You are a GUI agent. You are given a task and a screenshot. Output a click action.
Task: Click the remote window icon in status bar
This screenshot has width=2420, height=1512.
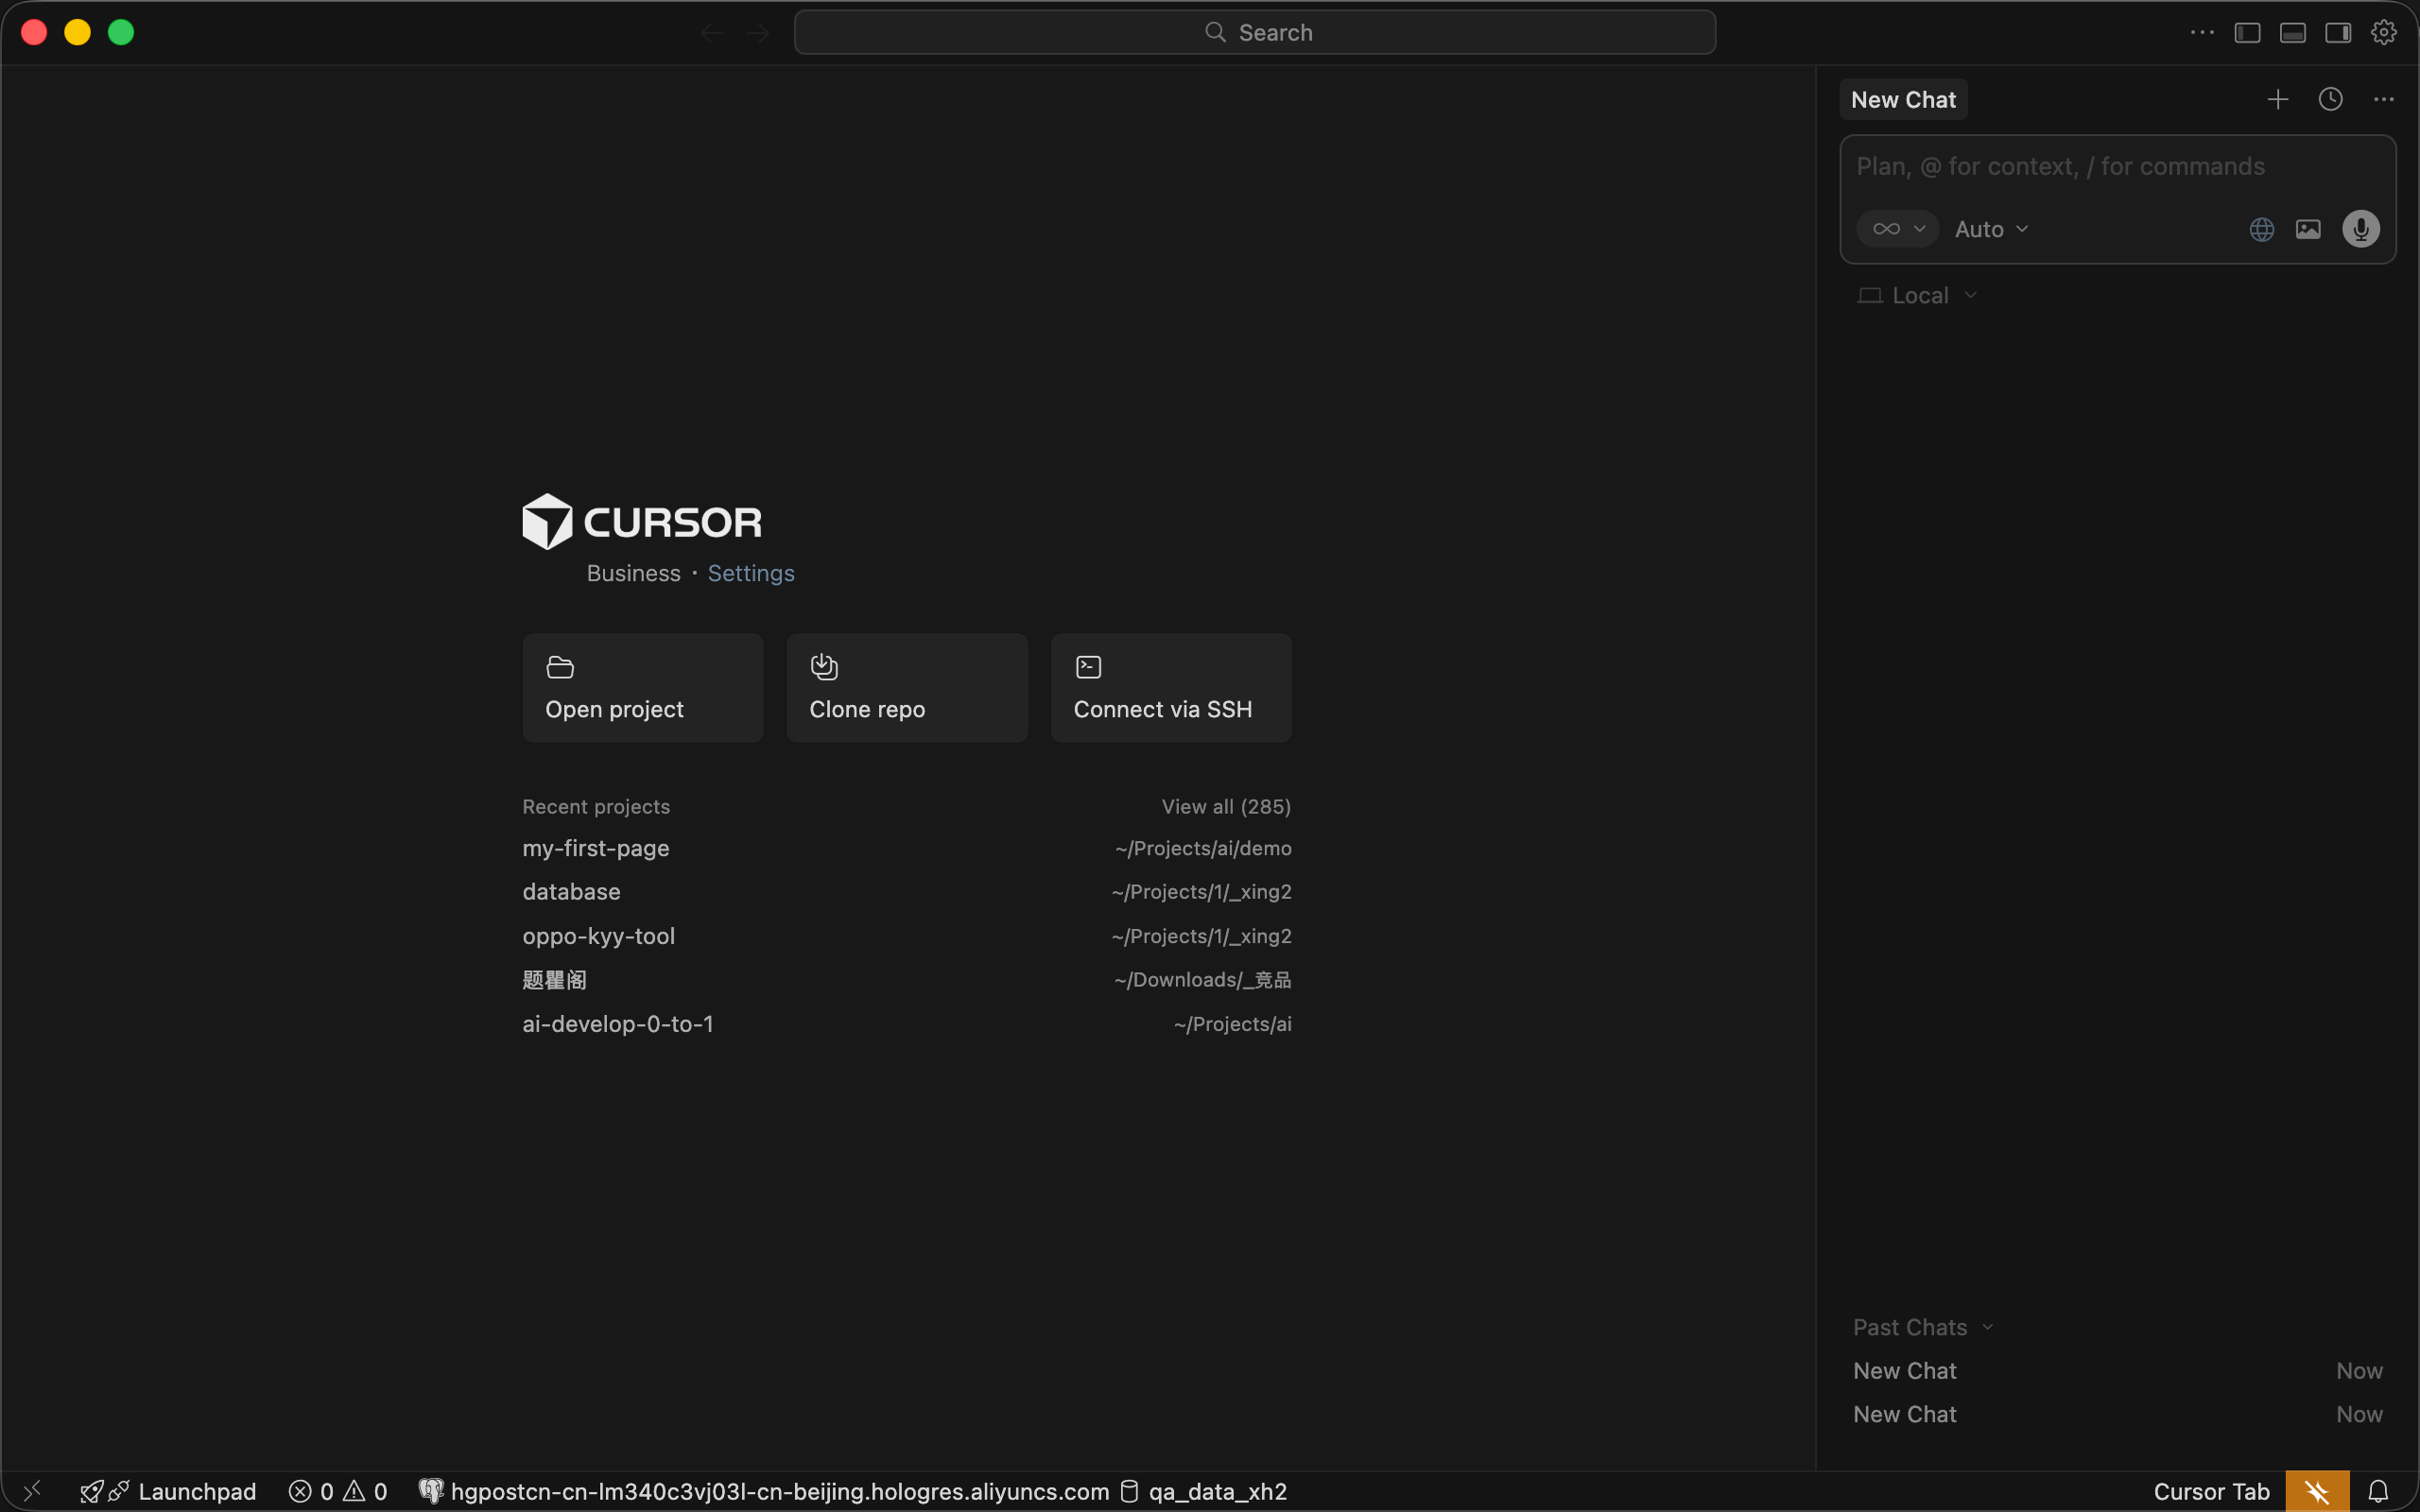point(33,1490)
